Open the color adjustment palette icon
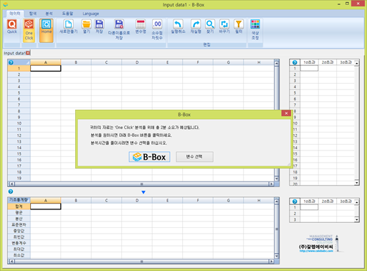Screen dimensions: 367x271 pos(255,29)
